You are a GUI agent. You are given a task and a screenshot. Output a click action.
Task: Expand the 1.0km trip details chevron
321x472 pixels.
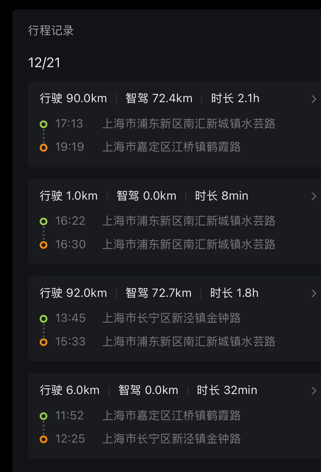coord(314,196)
